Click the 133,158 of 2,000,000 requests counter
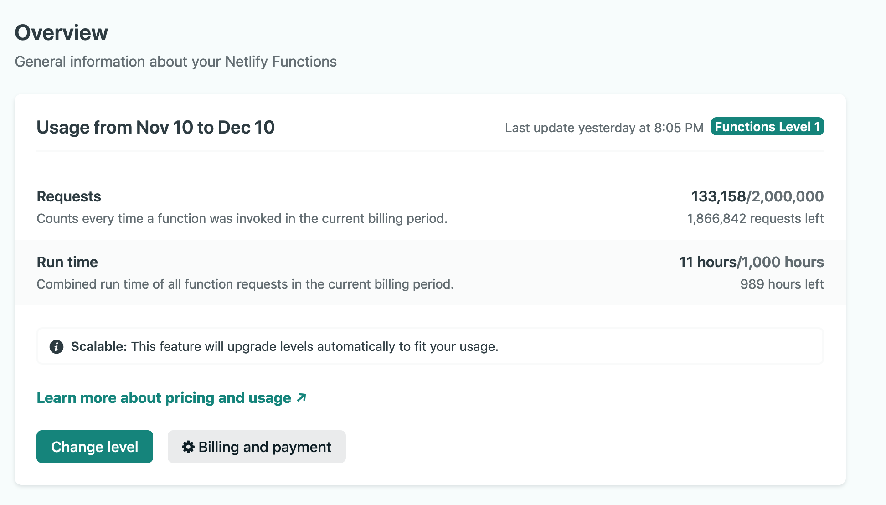Image resolution: width=886 pixels, height=505 pixels. [757, 196]
